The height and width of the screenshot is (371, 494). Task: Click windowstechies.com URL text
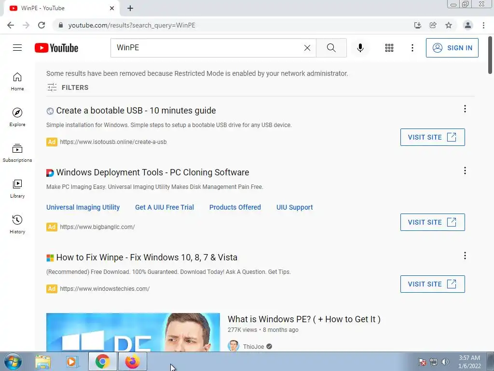tap(105, 289)
